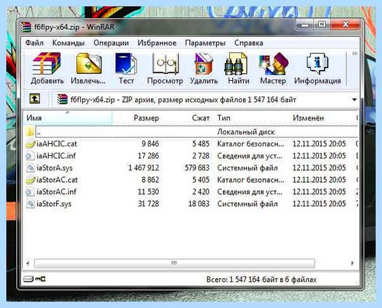Minimize the WinRAR window
This screenshot has height=308, width=382.
pyautogui.click(x=305, y=25)
